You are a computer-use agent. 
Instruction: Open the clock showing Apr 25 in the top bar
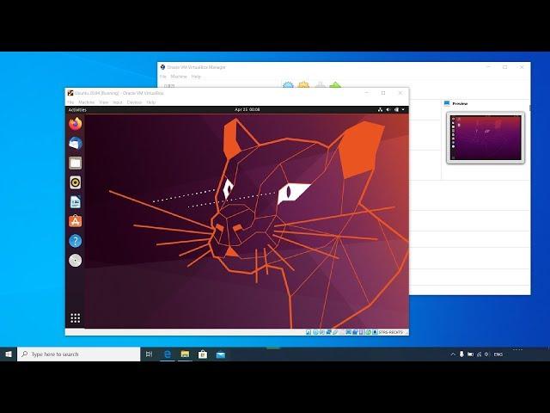pyautogui.click(x=247, y=110)
